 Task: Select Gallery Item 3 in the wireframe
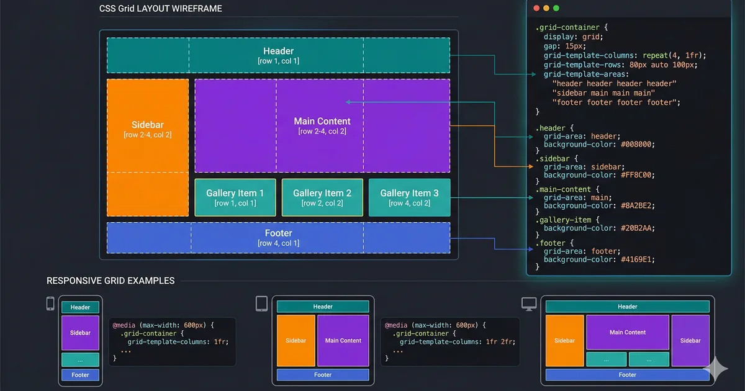coord(409,197)
